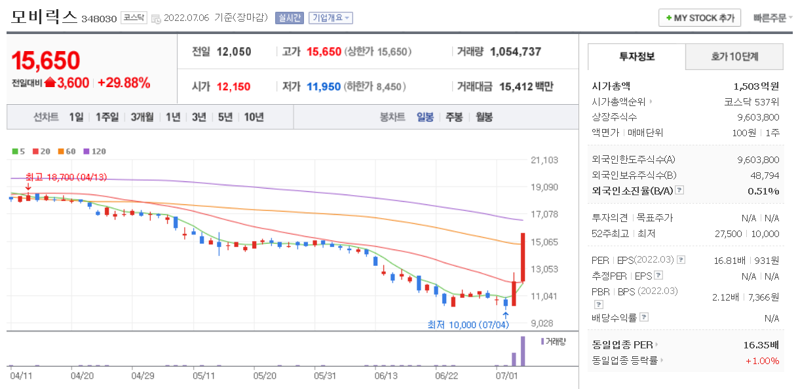Viewport: 798px width, 389px height.
Task: Click help icon next to 추정PER EPS
Action: (658, 276)
